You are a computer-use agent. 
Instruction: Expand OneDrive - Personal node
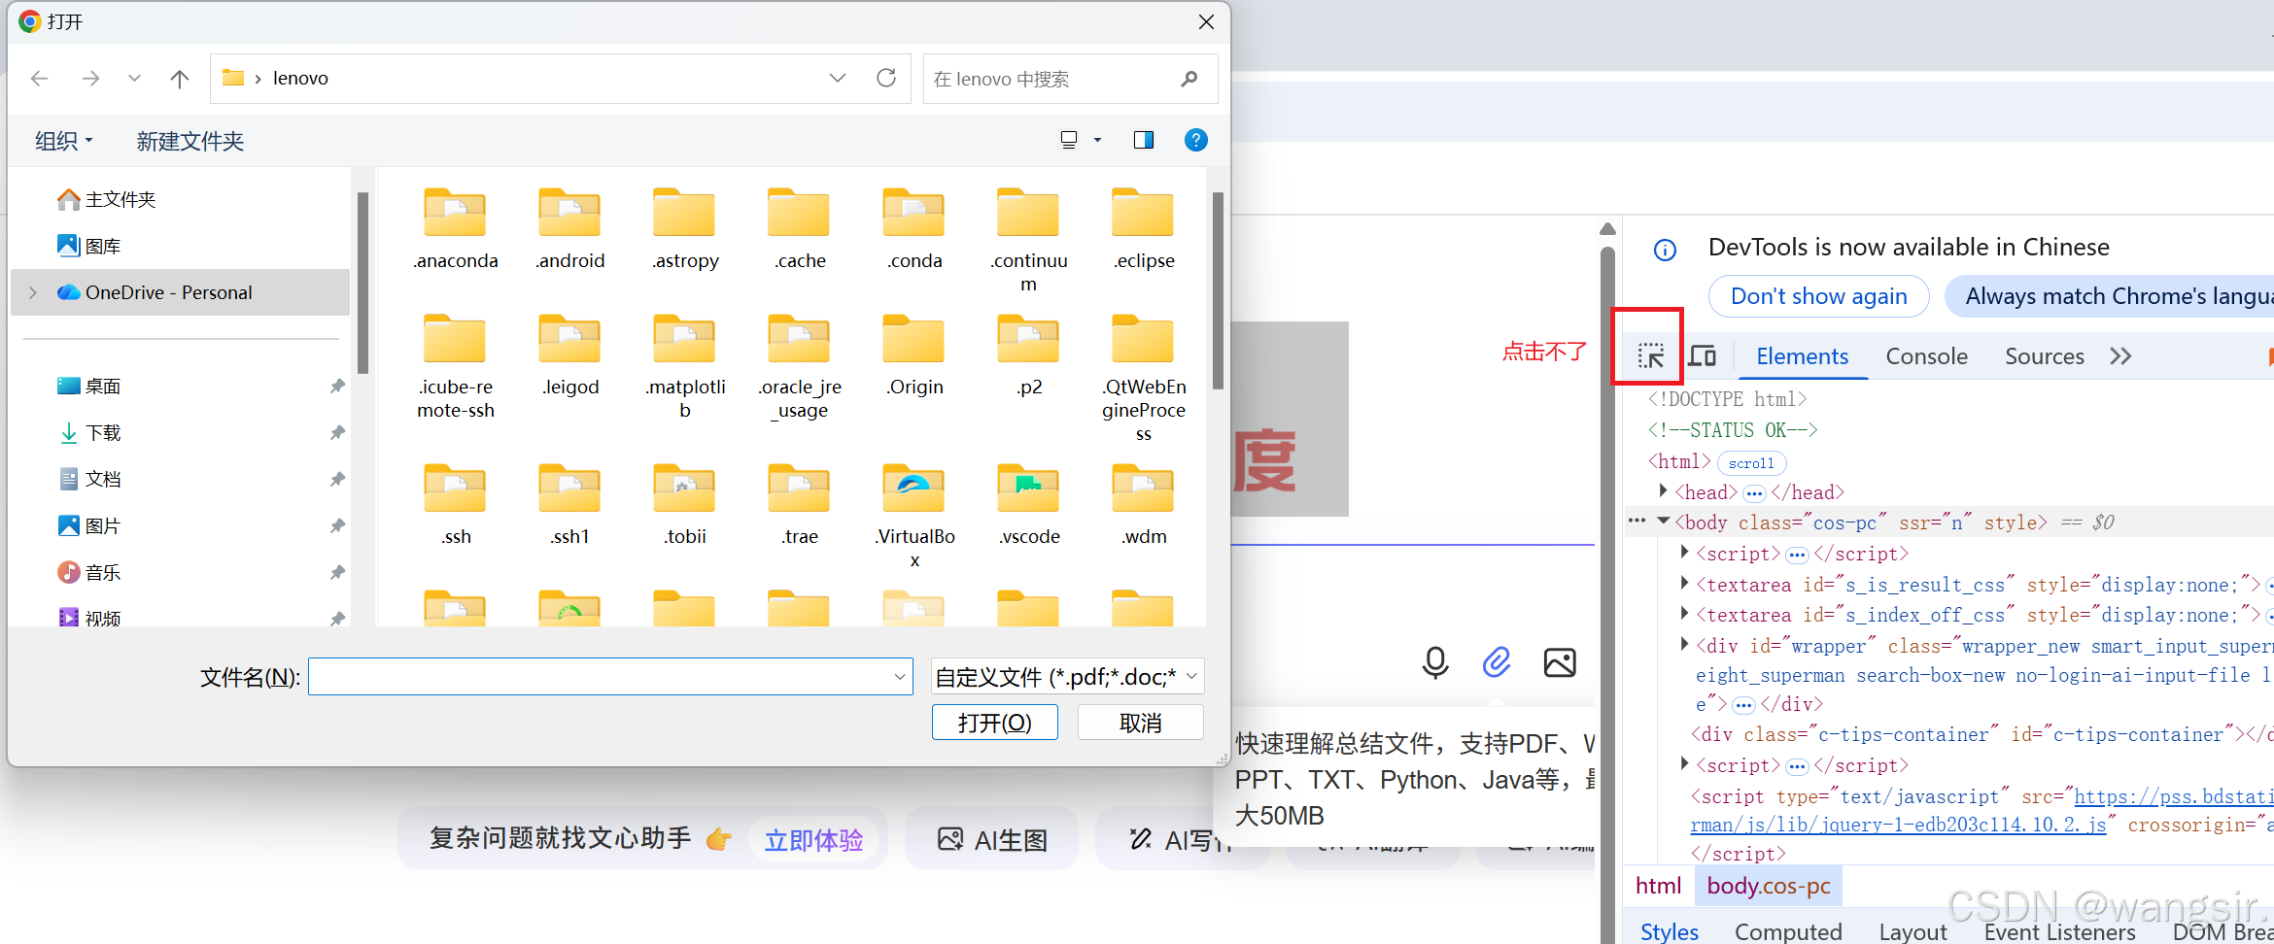(33, 292)
